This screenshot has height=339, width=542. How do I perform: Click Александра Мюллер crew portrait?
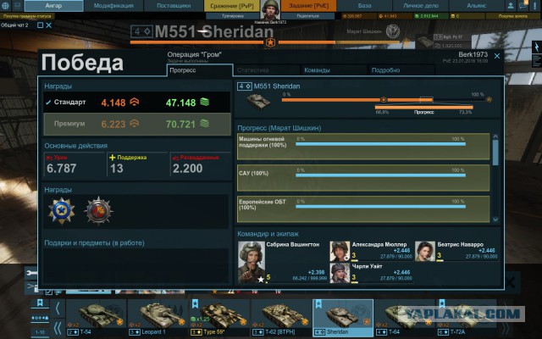[x=340, y=251]
